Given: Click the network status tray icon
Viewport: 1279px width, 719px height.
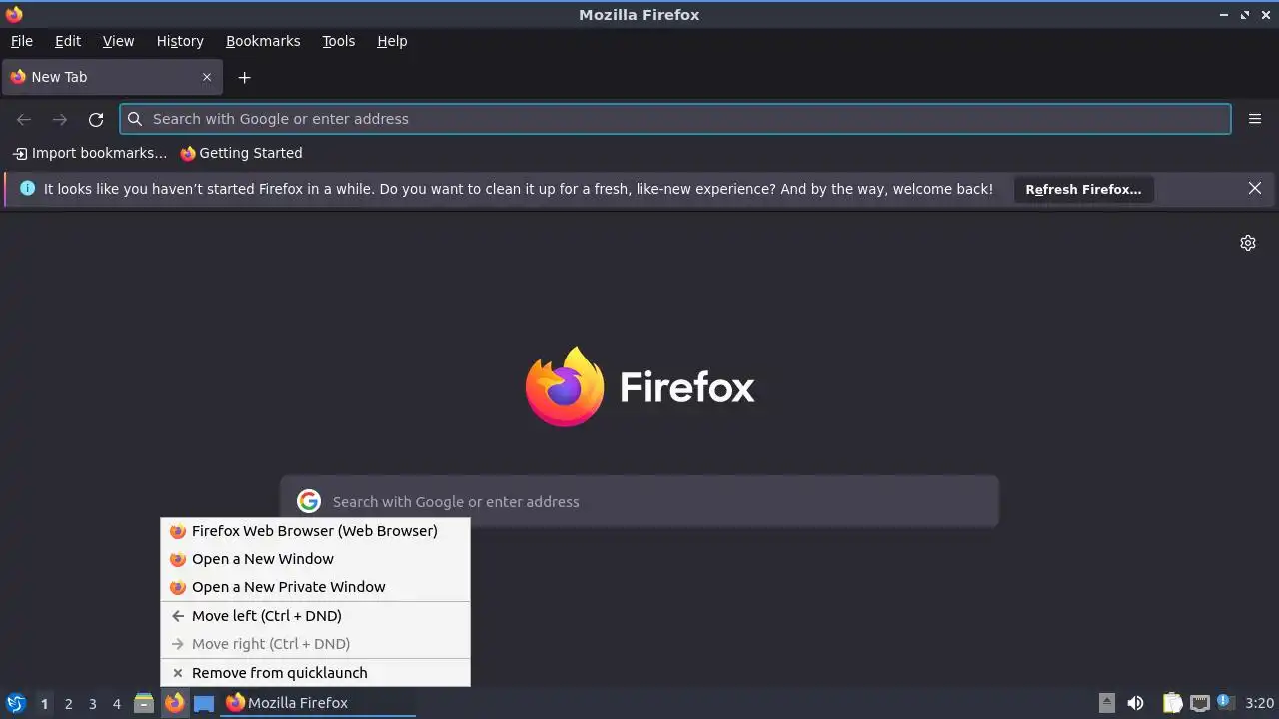Looking at the screenshot, I should (1200, 703).
